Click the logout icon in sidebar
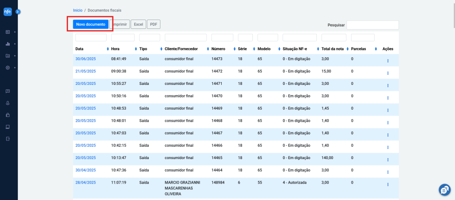The image size is (455, 200). 8,139
